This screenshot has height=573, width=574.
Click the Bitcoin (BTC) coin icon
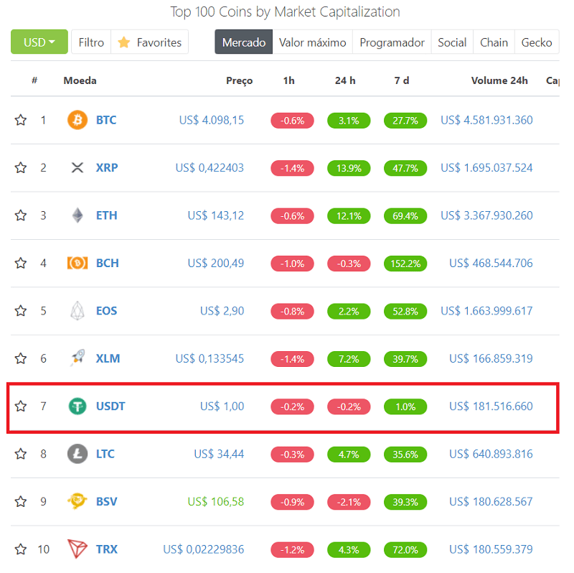pos(77,120)
